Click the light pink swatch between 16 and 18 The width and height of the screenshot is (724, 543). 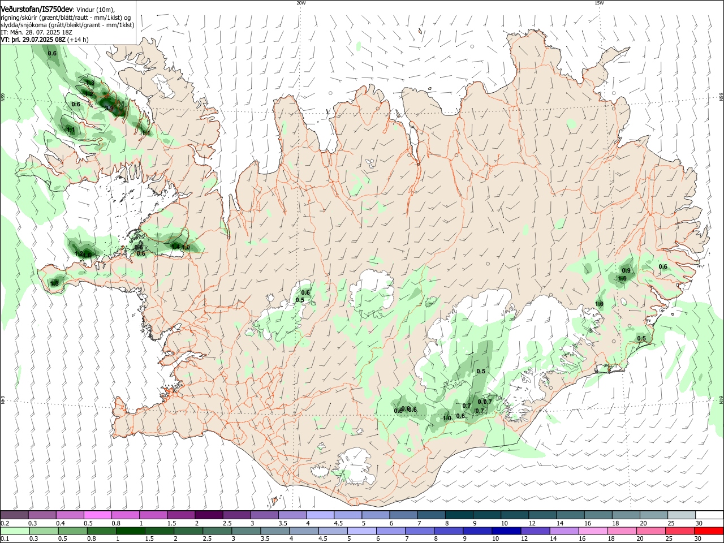click(593, 531)
